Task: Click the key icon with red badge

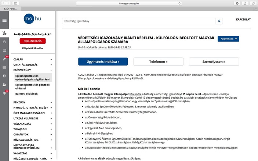Action: coord(4,59)
